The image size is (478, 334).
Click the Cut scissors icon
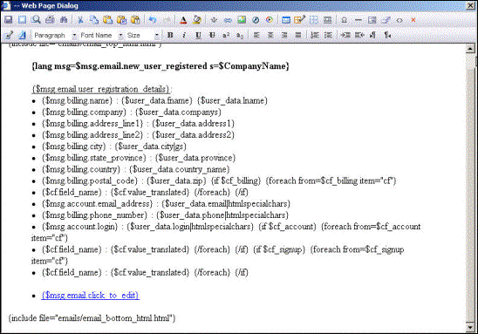pos(80,20)
